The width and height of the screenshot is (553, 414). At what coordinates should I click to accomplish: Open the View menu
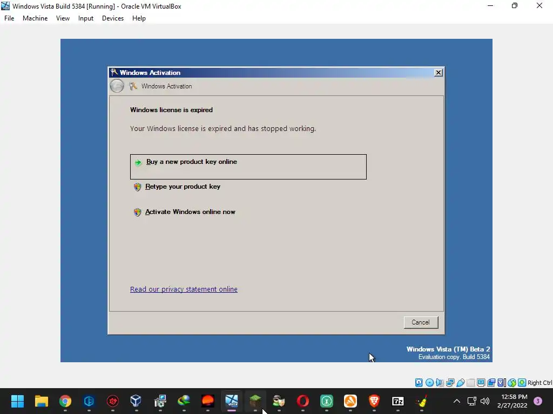[63, 18]
